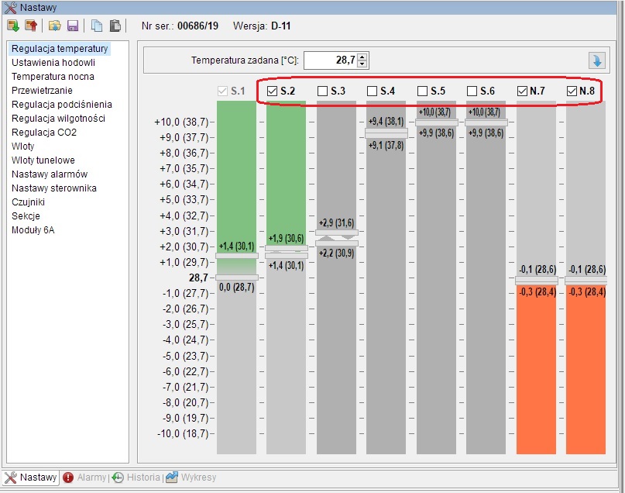The height and width of the screenshot is (493, 625).
Task: Click the paste clipboard icon
Action: click(x=115, y=26)
